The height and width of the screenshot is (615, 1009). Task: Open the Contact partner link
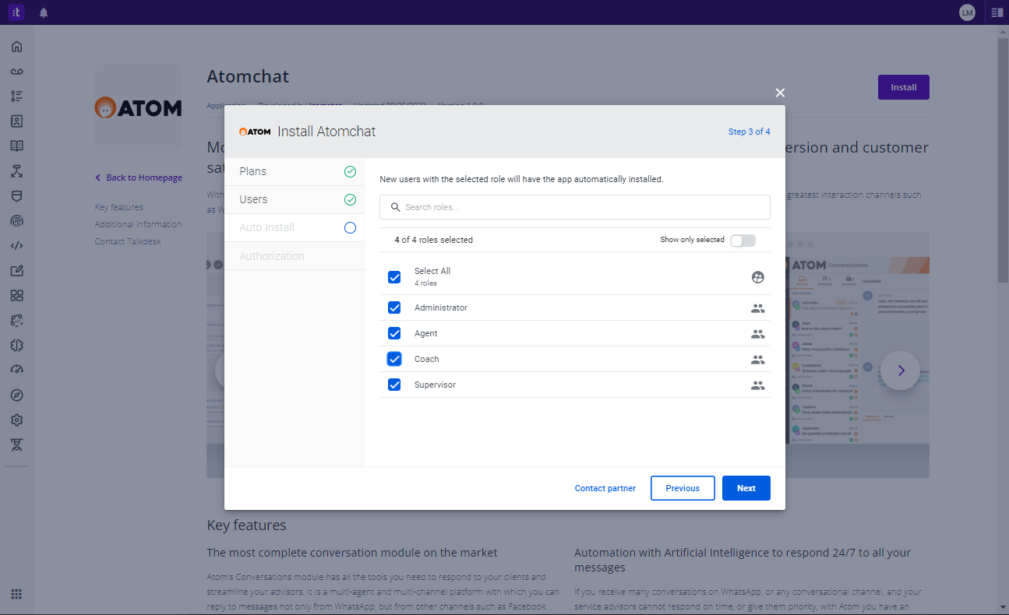[x=605, y=488]
